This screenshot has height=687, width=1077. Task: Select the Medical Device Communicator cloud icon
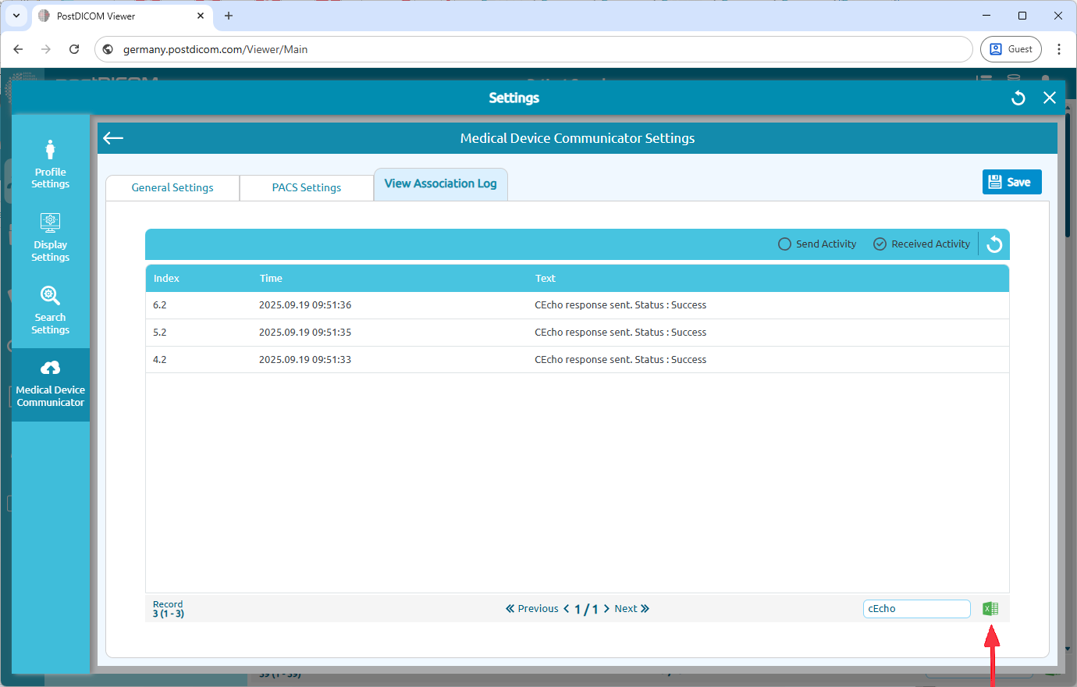tap(50, 381)
